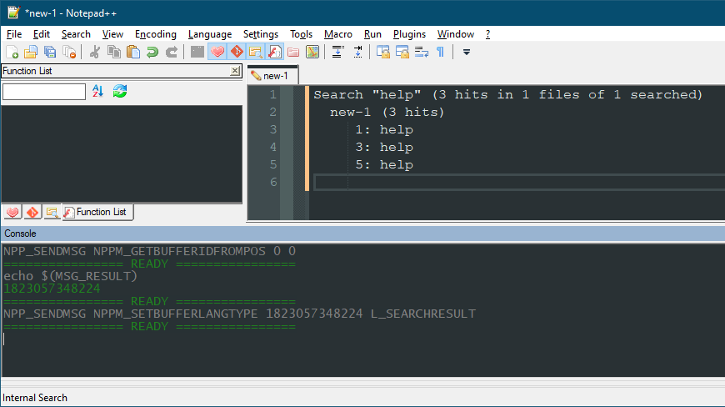This screenshot has width=725, height=407.
Task: Open the Search menu
Action: tap(76, 34)
